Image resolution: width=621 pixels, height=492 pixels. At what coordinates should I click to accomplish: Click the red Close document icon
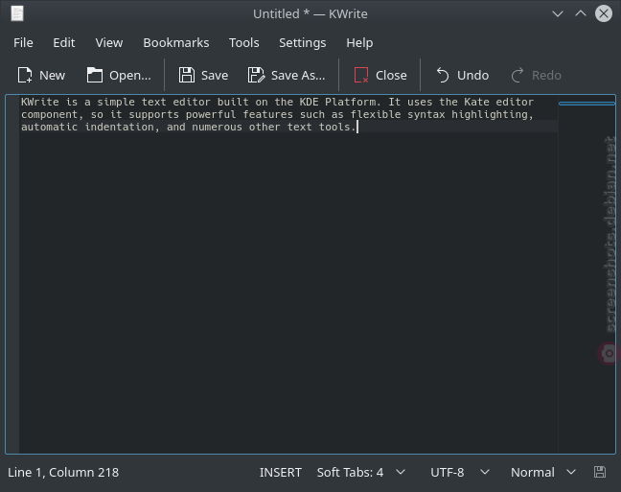click(x=361, y=75)
